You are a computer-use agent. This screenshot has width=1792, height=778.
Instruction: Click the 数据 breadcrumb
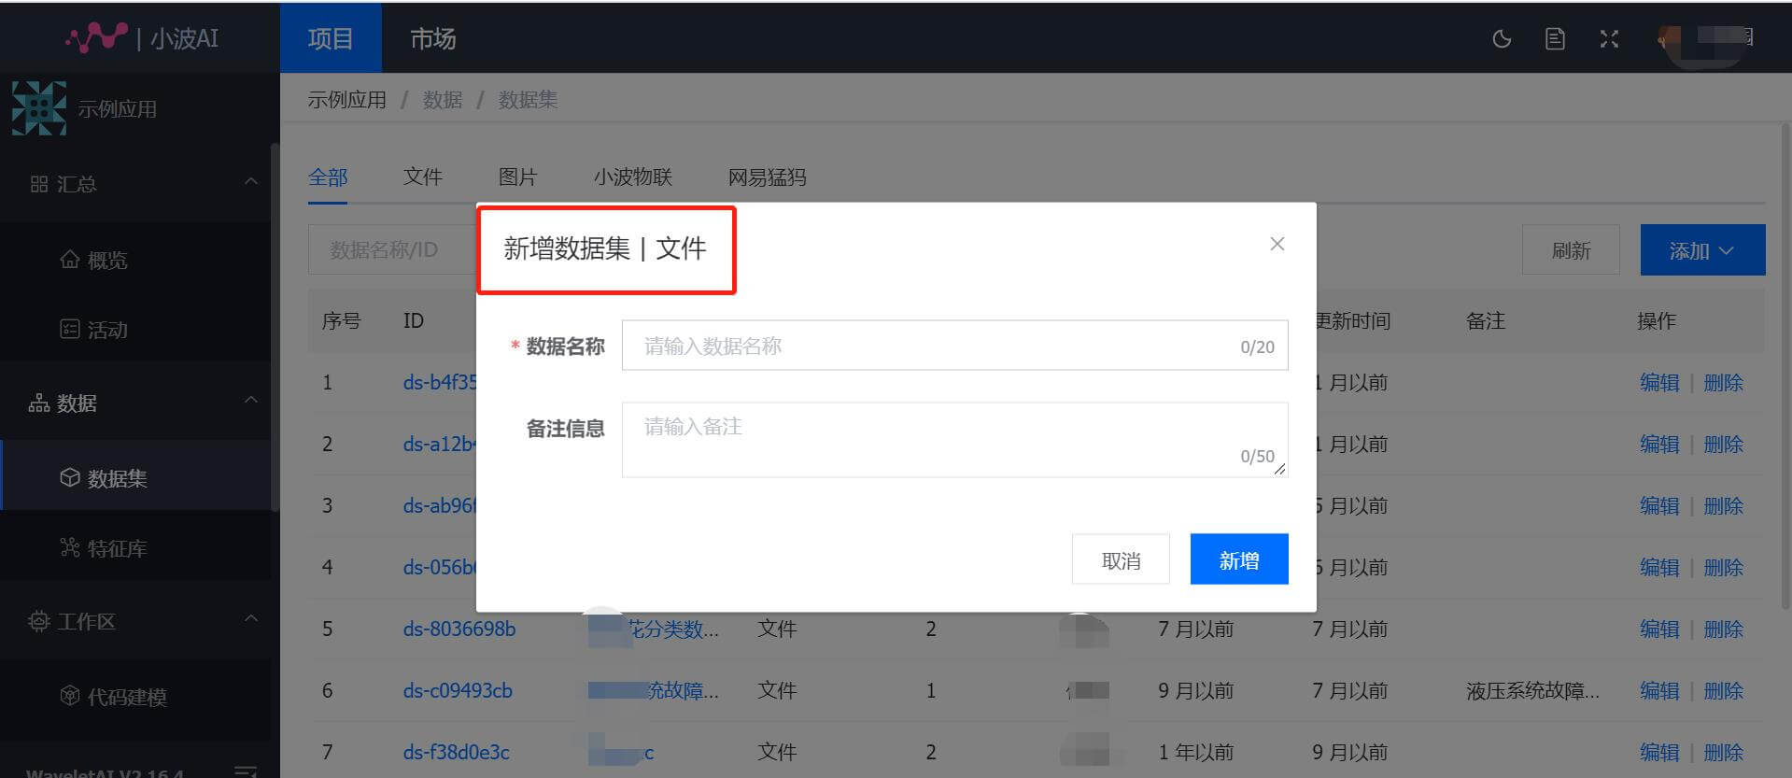point(443,100)
